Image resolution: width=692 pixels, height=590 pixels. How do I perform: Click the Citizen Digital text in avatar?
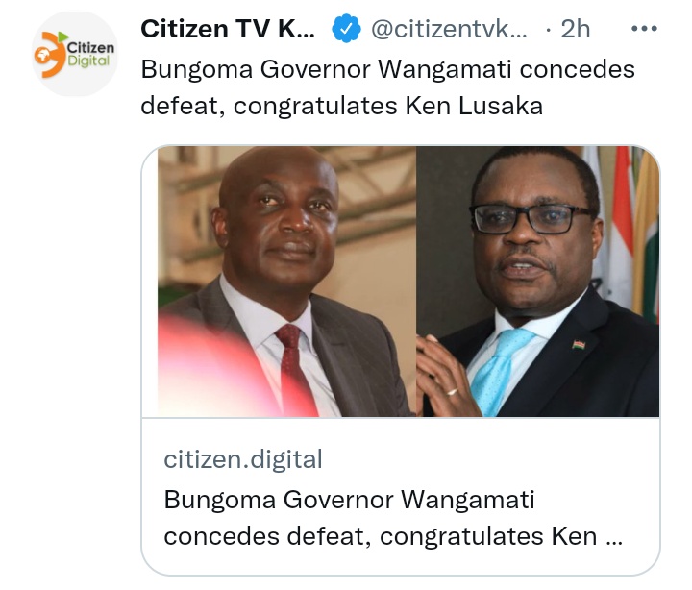[89, 54]
